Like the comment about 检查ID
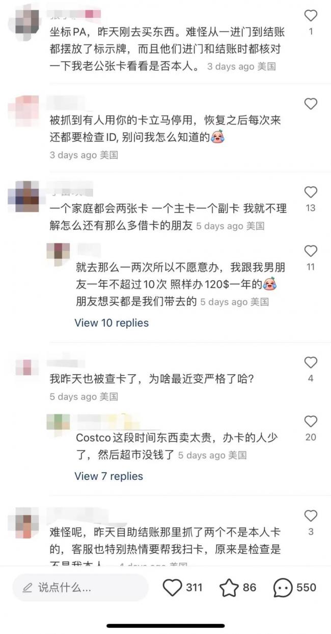 click(311, 104)
